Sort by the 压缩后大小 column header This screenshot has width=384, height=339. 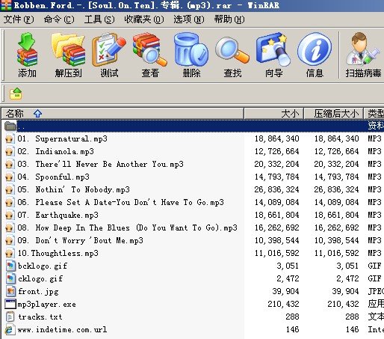coord(334,114)
